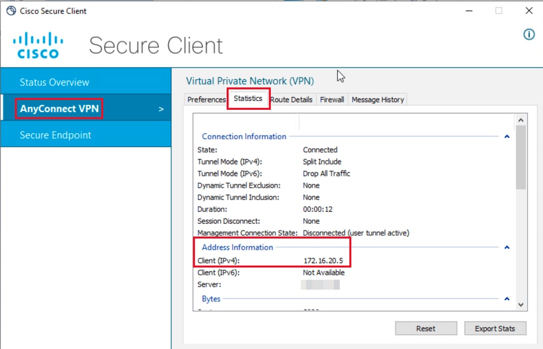Select Status Overview in sidebar
This screenshot has height=349, width=543.
86,82
